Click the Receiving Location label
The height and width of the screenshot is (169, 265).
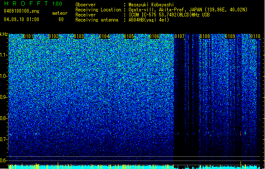tap(98, 10)
